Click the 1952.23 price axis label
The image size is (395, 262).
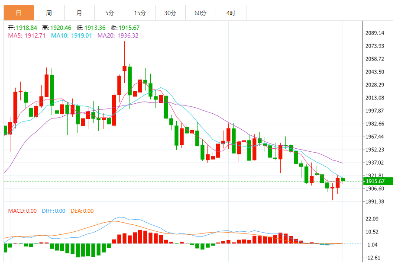(x=375, y=150)
